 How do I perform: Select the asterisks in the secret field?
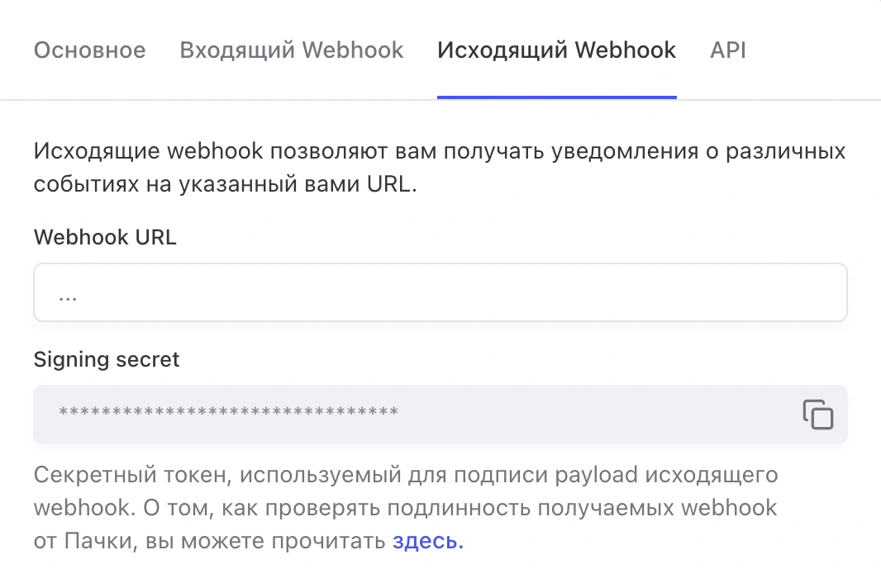coord(228,411)
